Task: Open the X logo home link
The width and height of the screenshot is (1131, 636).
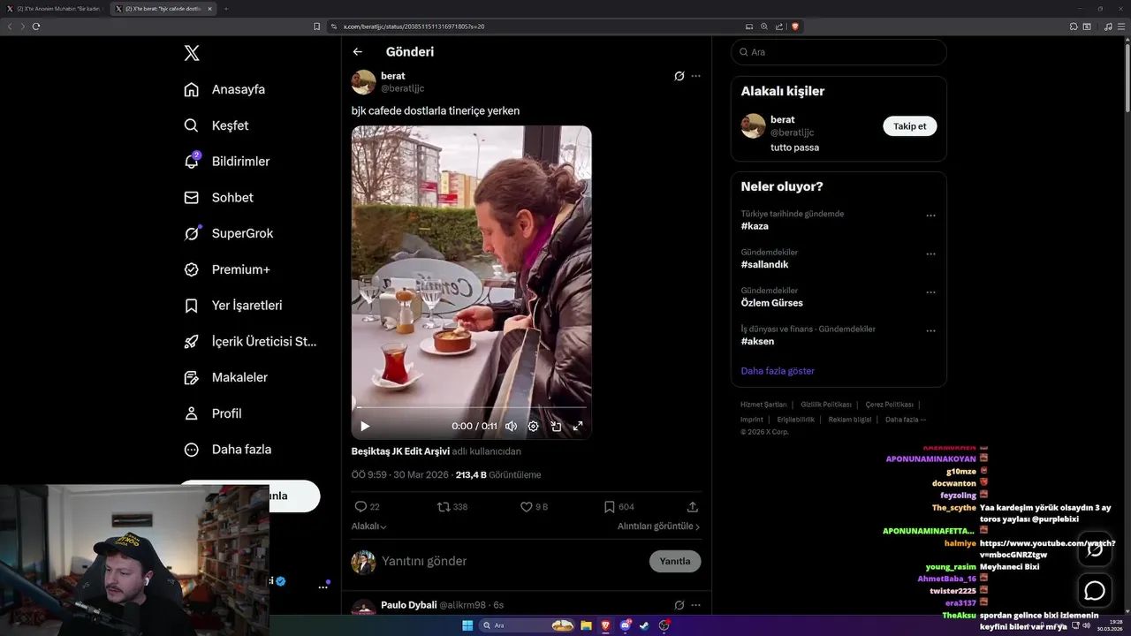Action: [192, 53]
